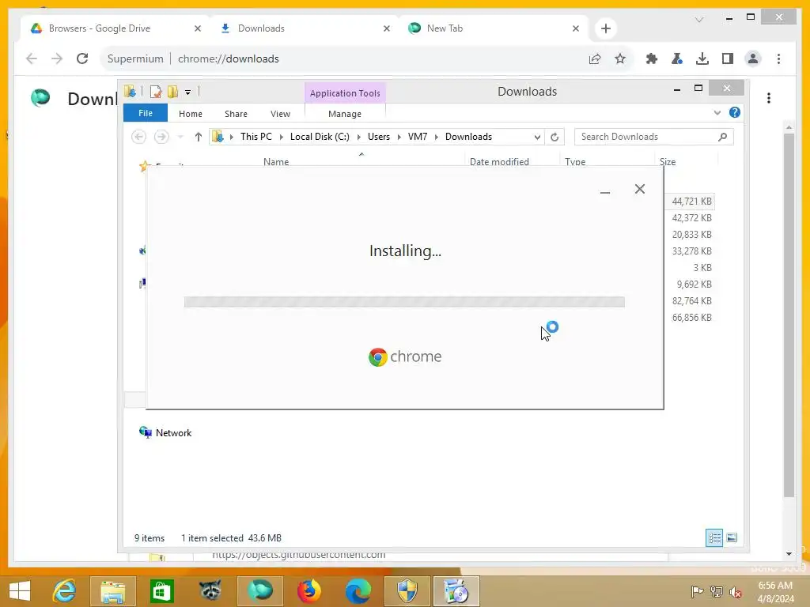Viewport: 810px width, 607px height.
Task: Close the Chrome installer dialog
Action: tap(639, 189)
